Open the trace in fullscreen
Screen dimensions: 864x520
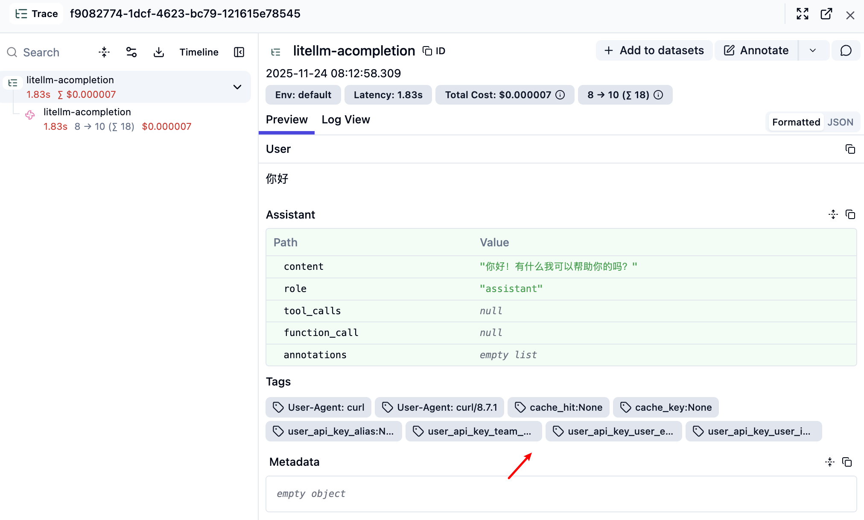coord(803,14)
